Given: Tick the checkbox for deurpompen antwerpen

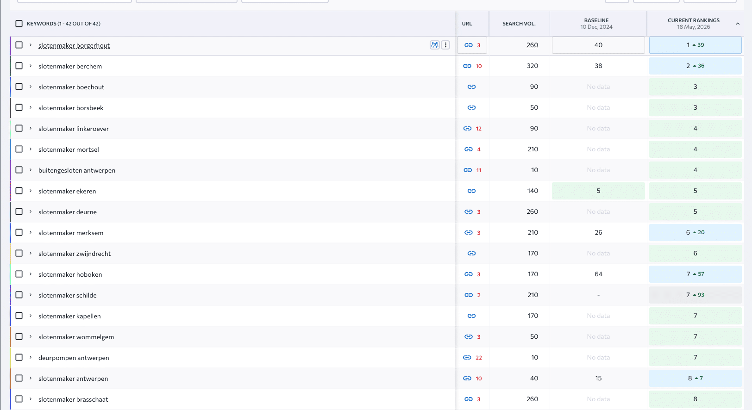Looking at the screenshot, I should click(x=19, y=357).
